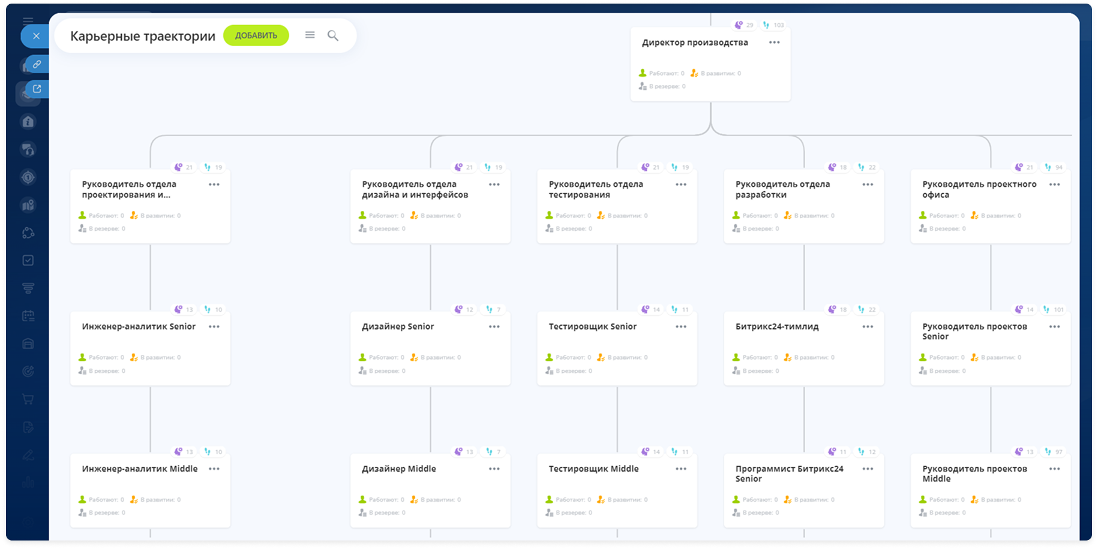Click the Карьерные траектории heading
Screen dimensions: 1098x549
point(143,36)
